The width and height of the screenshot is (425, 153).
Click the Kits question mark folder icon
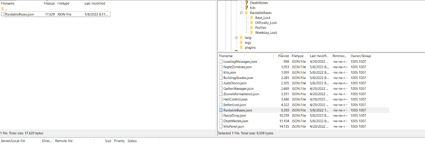246,8
